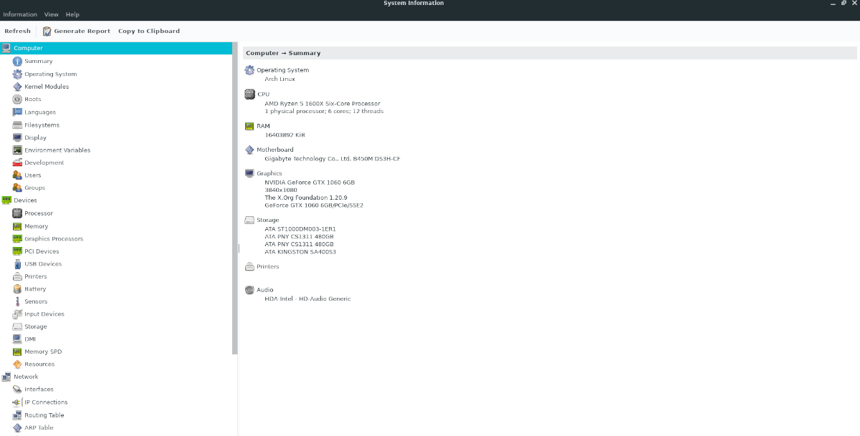Click the Motherboard heading in summary
The width and height of the screenshot is (860, 436).
pos(275,150)
